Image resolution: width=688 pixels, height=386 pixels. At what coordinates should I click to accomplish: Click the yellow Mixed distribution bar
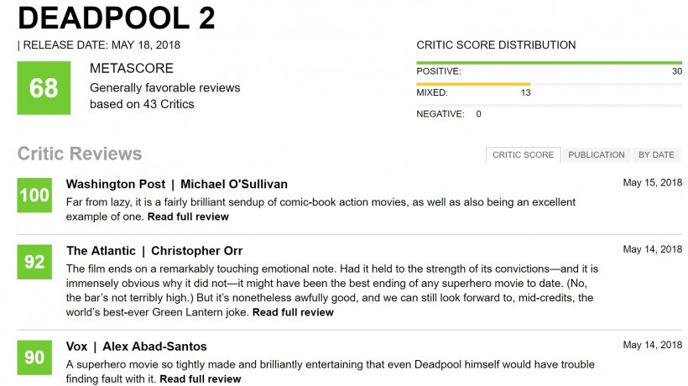tap(473, 84)
